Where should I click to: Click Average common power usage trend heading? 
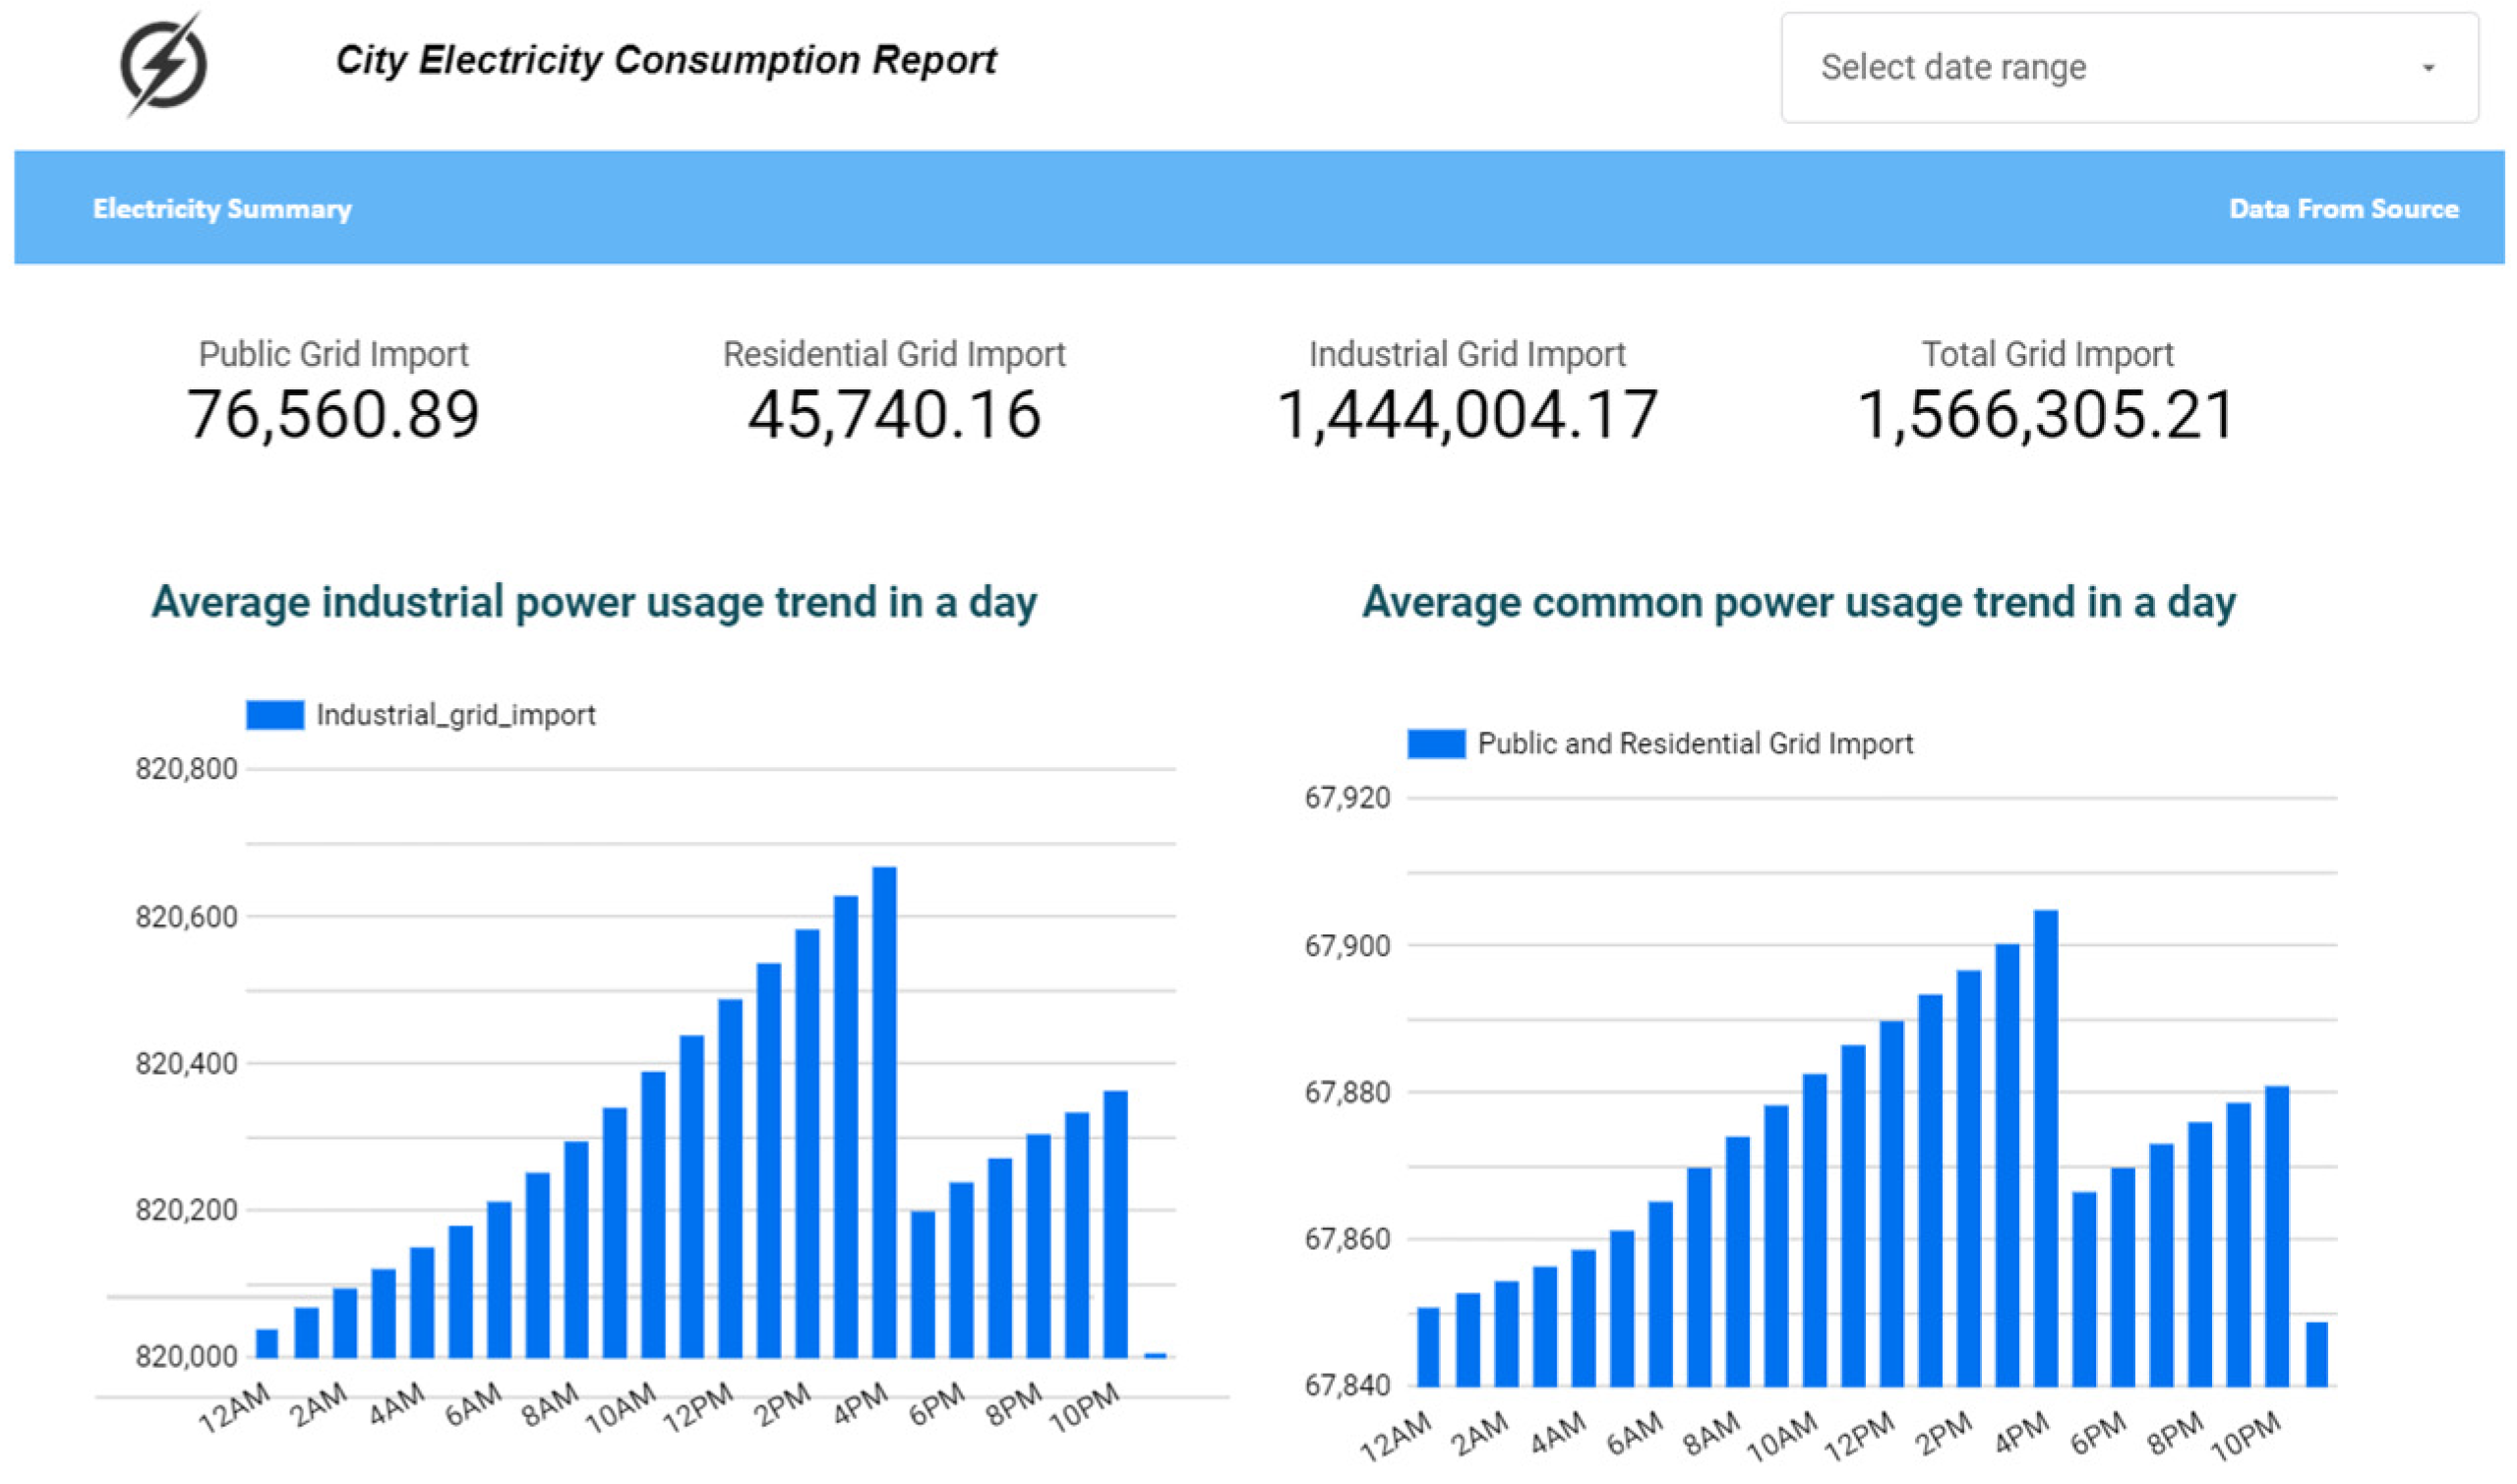click(x=1799, y=602)
